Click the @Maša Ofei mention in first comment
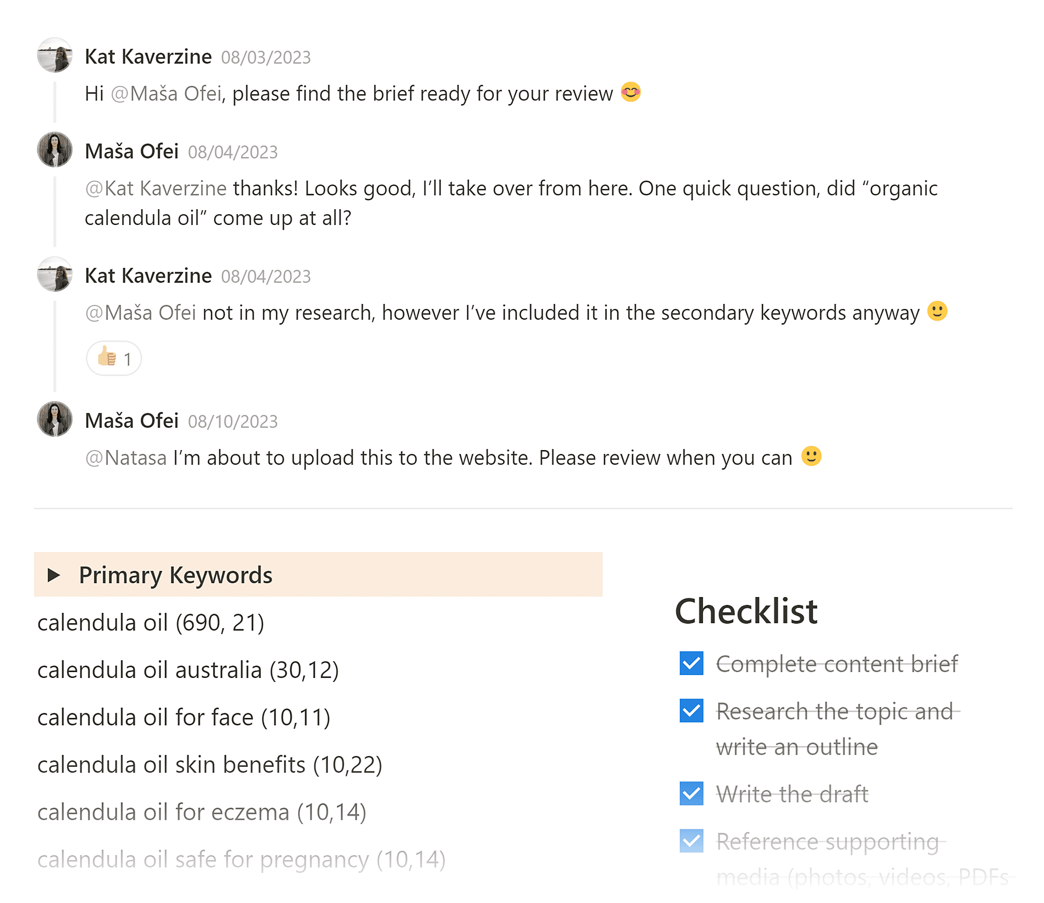The width and height of the screenshot is (1044, 903). point(166,94)
